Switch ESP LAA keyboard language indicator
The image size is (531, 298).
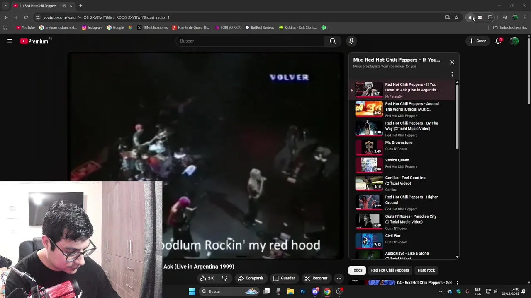pos(478,291)
